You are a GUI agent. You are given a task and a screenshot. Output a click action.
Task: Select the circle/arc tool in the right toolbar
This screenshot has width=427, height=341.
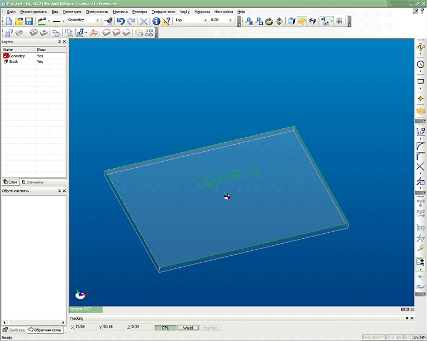(420, 64)
